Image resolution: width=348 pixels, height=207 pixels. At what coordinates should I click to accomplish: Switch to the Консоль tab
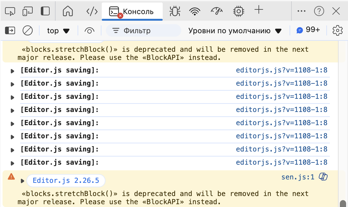(x=132, y=12)
